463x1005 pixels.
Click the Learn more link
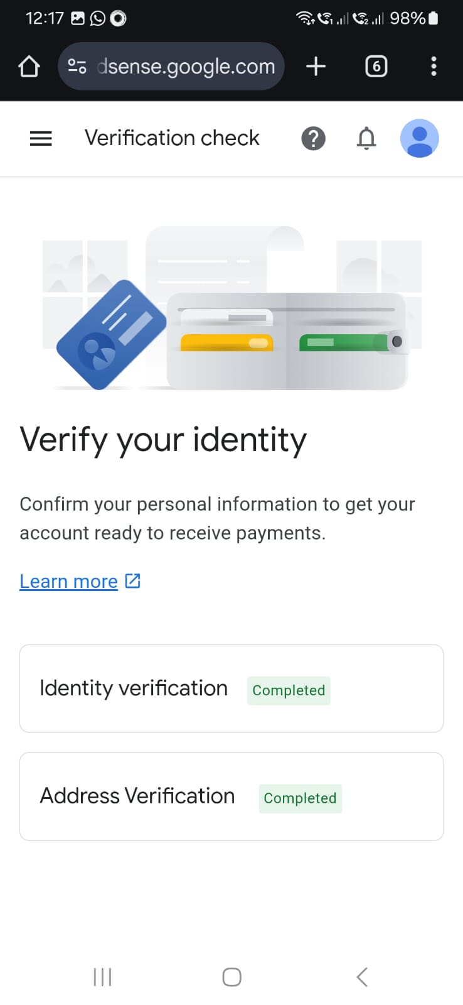click(68, 582)
